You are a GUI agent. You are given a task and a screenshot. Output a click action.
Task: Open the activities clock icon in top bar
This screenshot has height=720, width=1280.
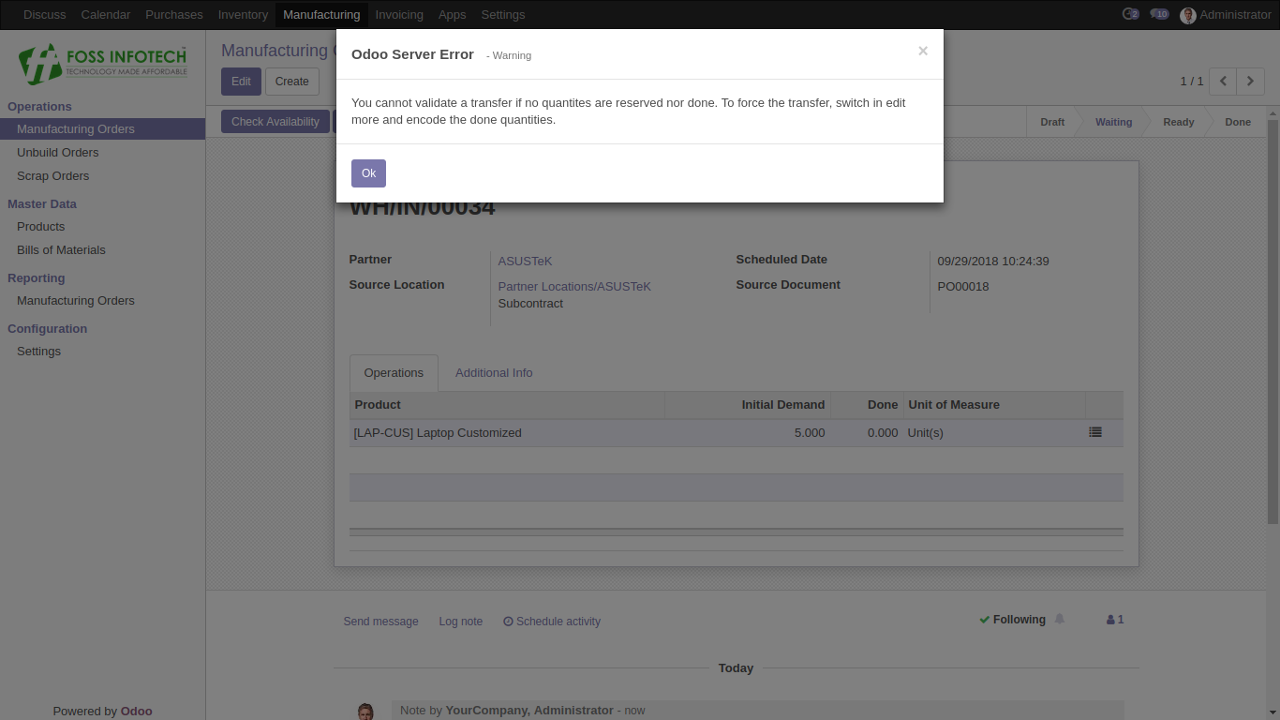click(1130, 14)
